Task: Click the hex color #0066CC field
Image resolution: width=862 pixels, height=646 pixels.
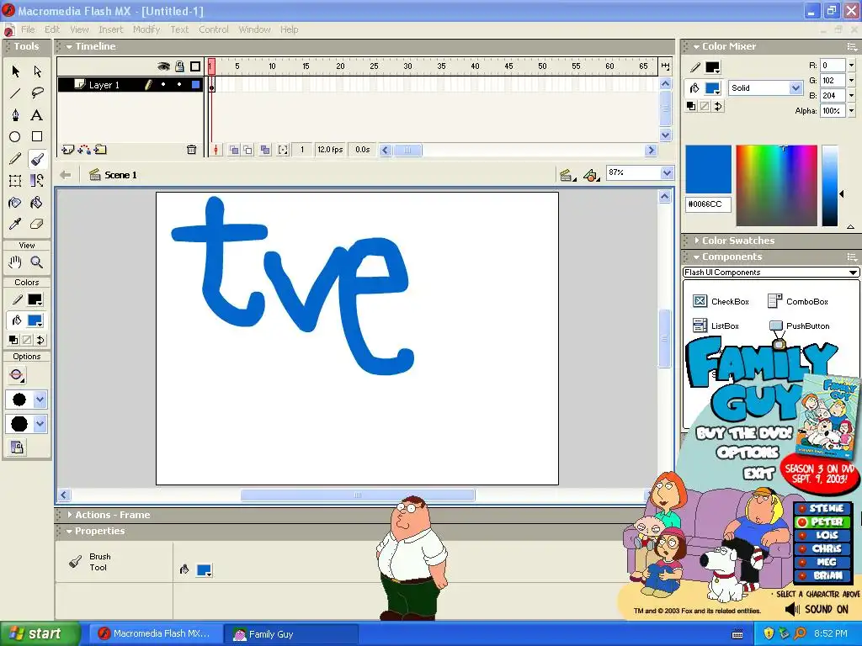Action: 708,204
